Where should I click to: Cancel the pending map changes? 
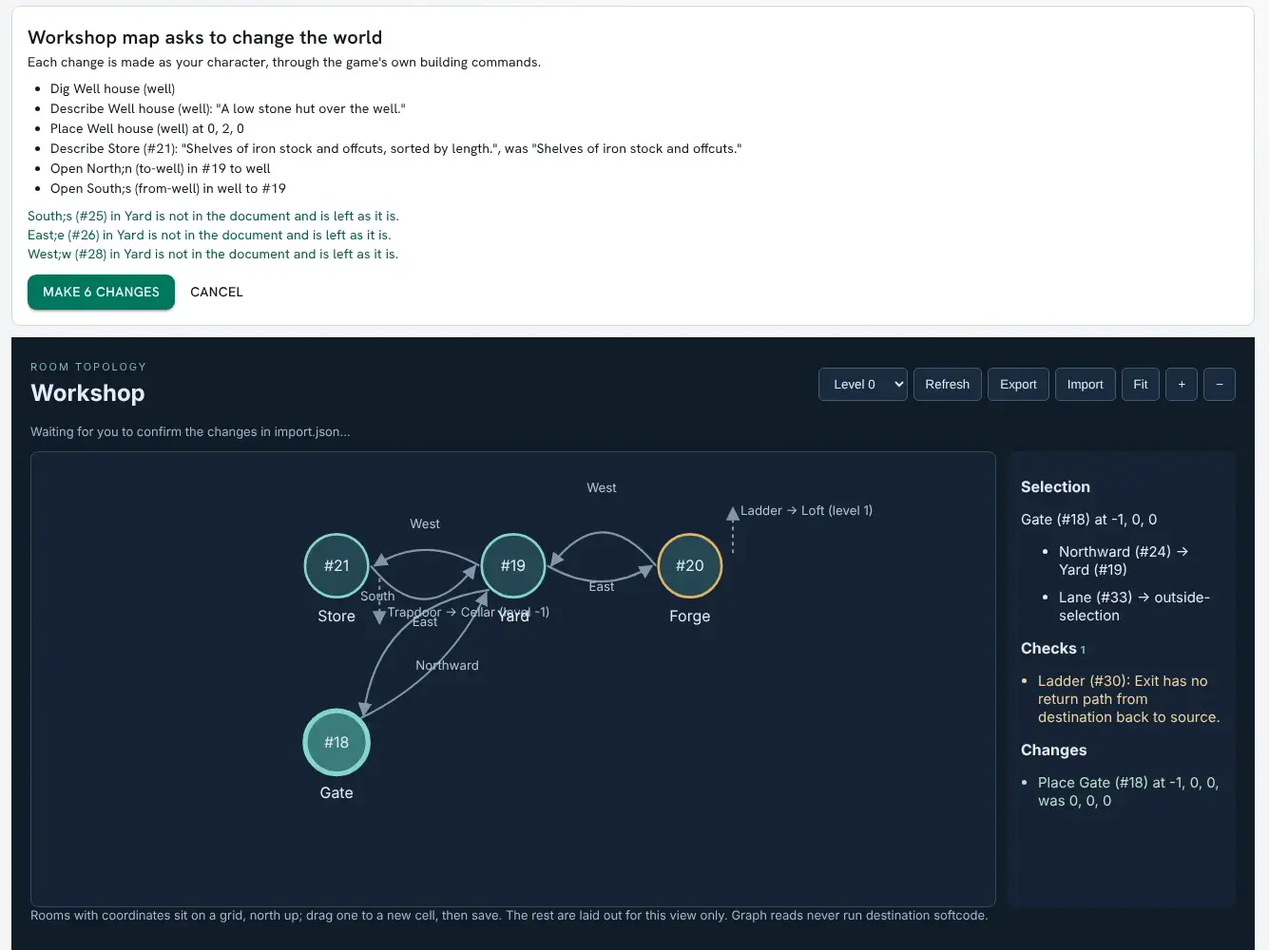[x=217, y=292]
